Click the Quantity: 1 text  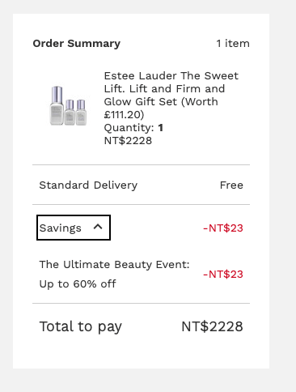tap(133, 128)
